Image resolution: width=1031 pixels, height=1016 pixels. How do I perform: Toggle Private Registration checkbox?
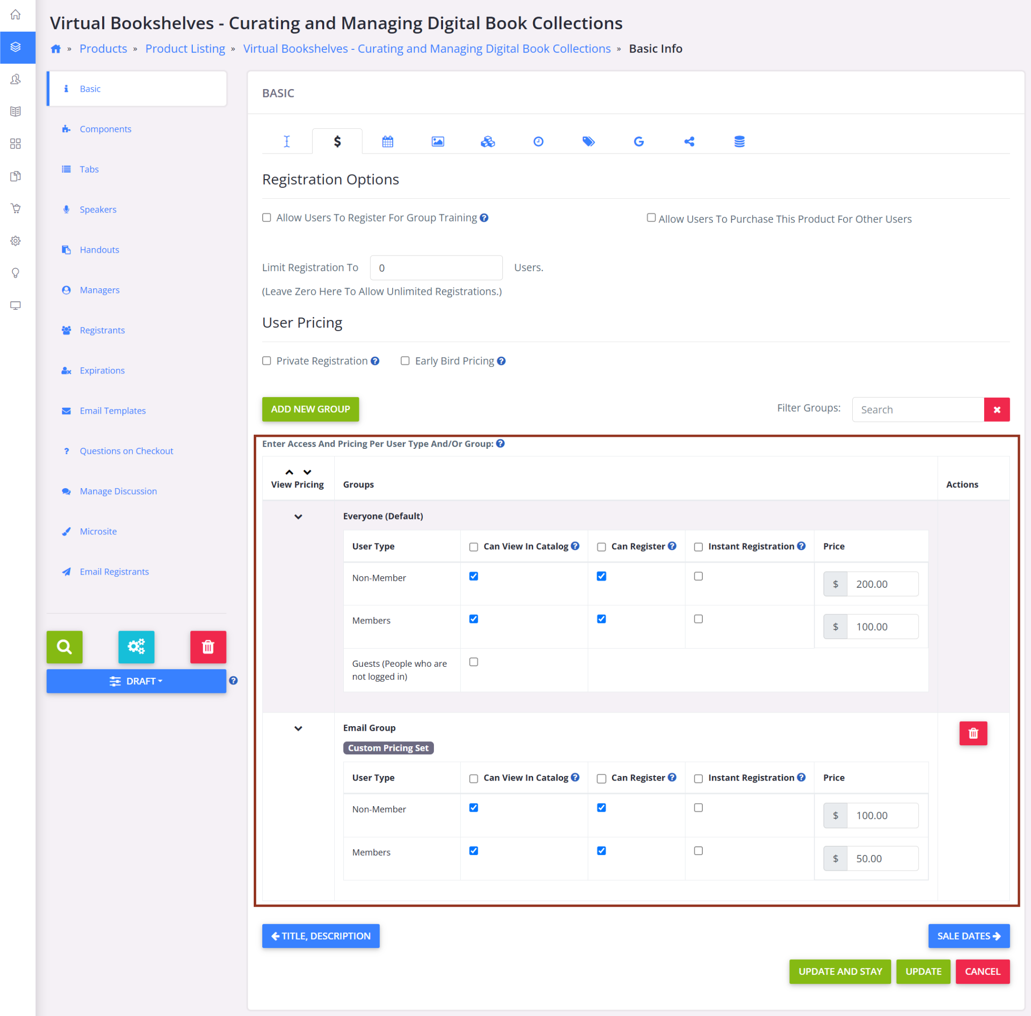point(266,361)
